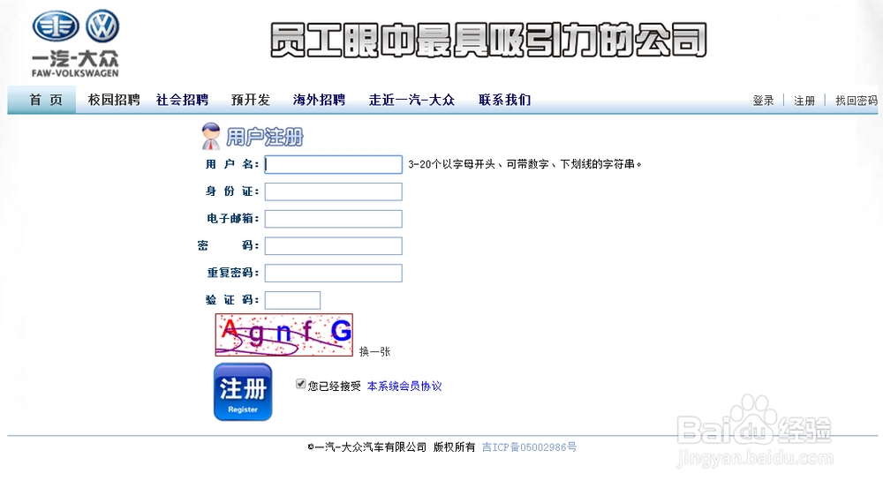Focus the 用户名 username field
The height and width of the screenshot is (488, 883).
pos(334,164)
